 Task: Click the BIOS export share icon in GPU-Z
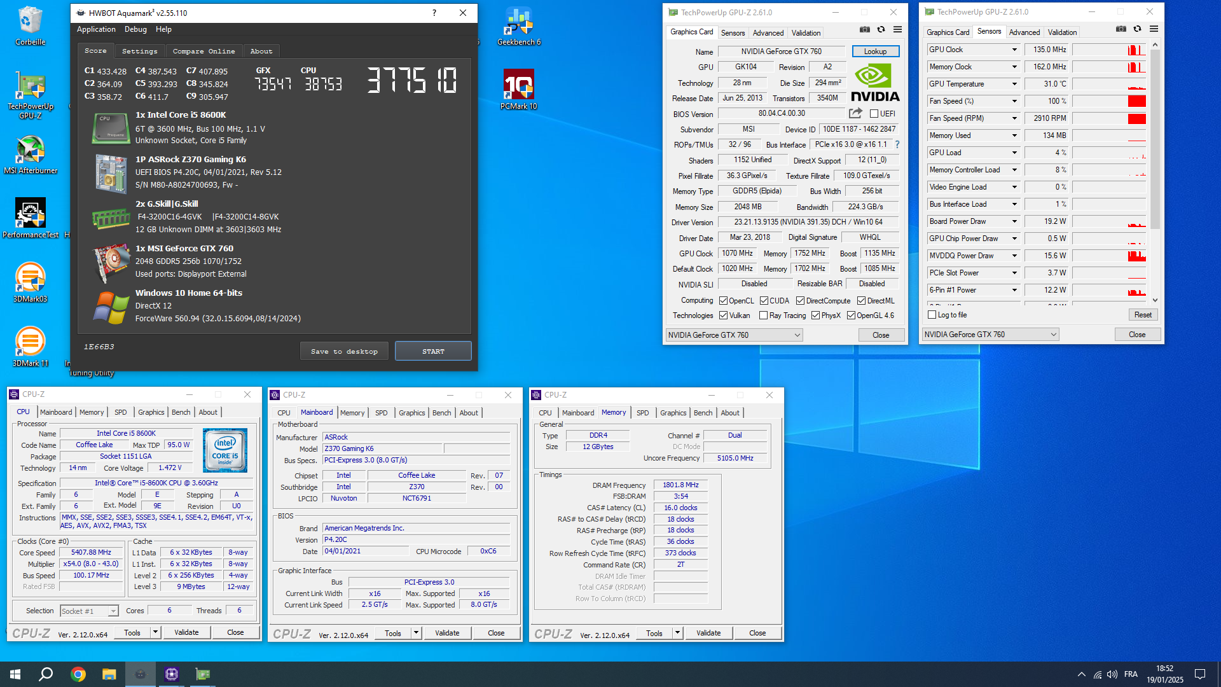(x=855, y=113)
